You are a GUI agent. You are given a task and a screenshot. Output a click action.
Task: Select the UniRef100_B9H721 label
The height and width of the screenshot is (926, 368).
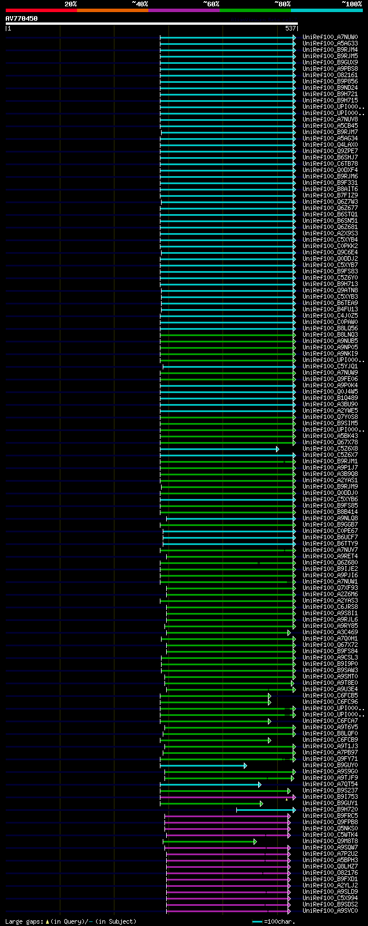tap(330, 94)
